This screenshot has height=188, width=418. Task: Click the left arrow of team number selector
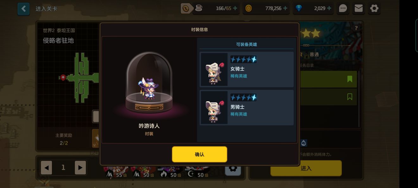coord(46,168)
